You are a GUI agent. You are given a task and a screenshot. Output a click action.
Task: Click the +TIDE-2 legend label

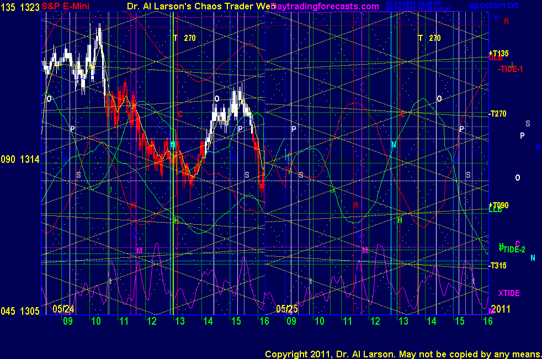coord(512,250)
